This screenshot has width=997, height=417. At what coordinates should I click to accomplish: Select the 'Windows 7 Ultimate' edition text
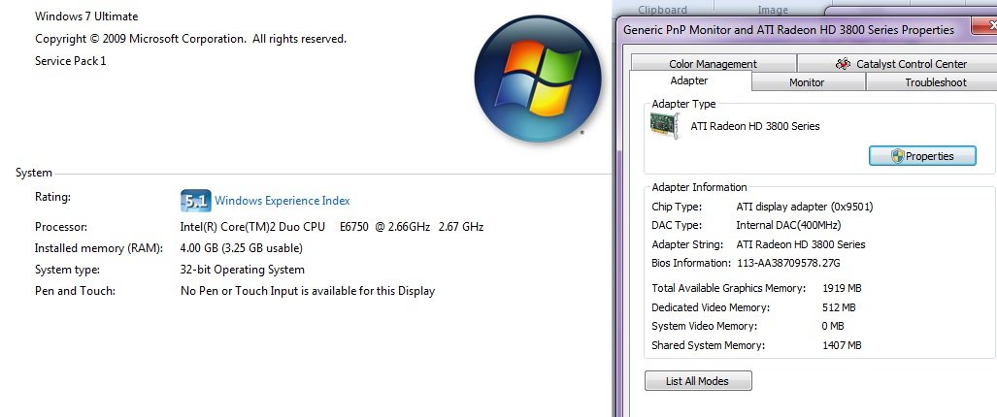[x=86, y=16]
